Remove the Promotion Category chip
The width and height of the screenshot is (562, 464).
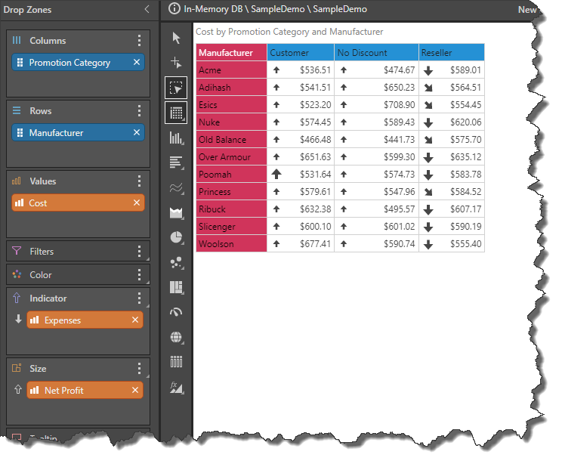137,63
